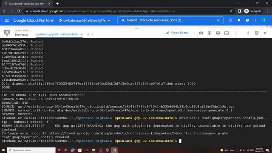This screenshot has width=272, height=153.
Task: Expand the new terminal tab dropdown arrow
Action: (x=92, y=34)
